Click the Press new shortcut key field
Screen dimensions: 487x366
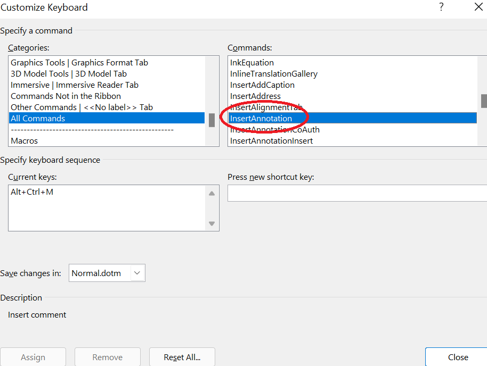click(x=357, y=193)
